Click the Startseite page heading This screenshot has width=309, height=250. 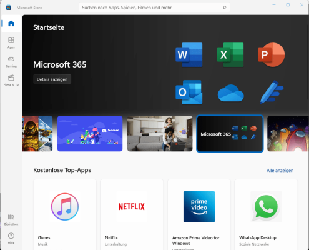coord(49,27)
